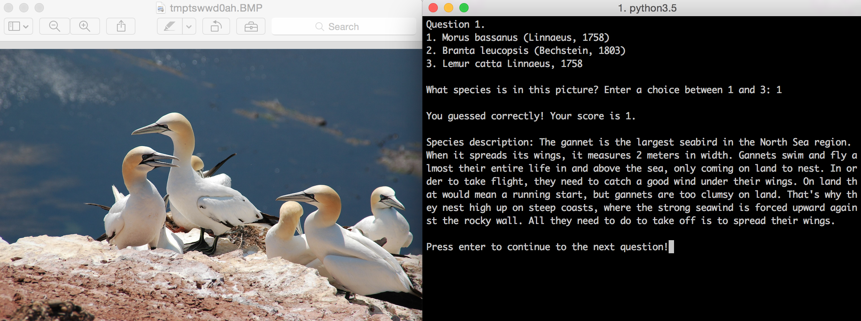The width and height of the screenshot is (861, 321).
Task: Minimize the python3.5 terminal window
Action: pyautogui.click(x=449, y=8)
